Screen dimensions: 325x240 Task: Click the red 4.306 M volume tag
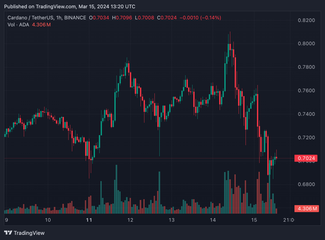pos(306,208)
